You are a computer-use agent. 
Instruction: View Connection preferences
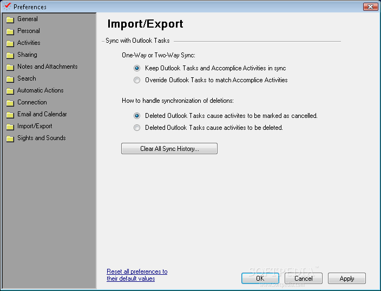coord(32,102)
